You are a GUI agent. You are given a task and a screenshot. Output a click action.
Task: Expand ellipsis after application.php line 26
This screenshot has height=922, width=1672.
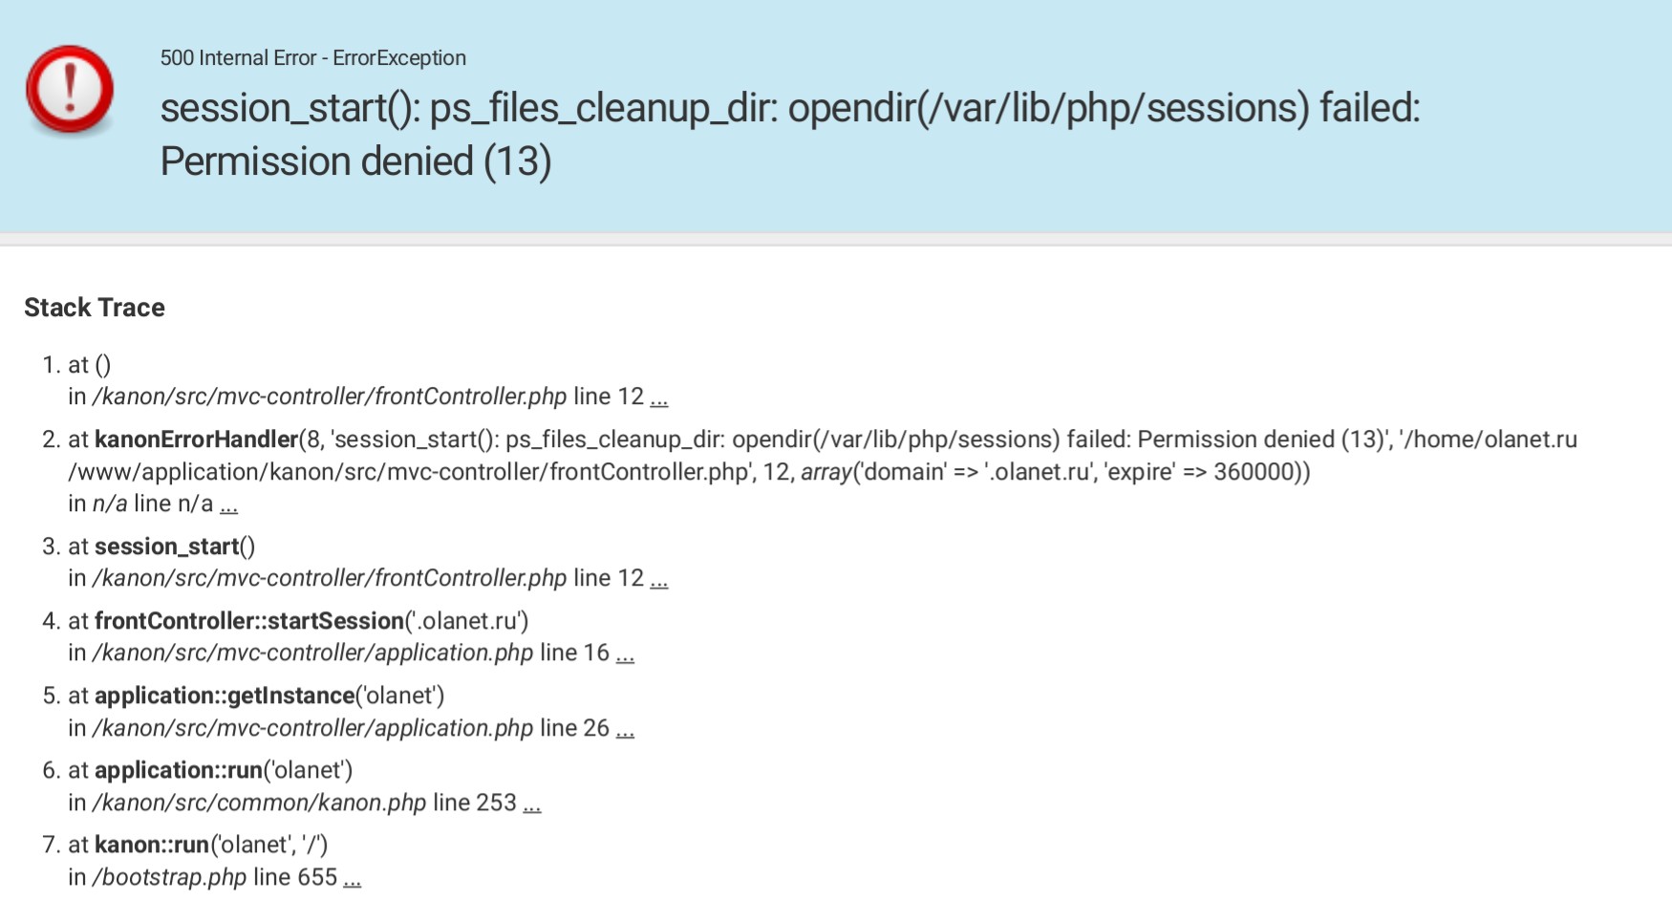pyautogui.click(x=625, y=729)
